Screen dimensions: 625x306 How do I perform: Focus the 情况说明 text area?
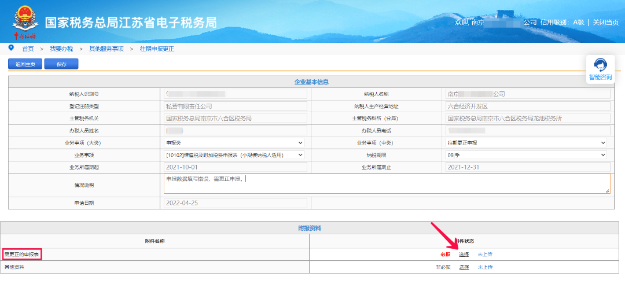coord(387,184)
